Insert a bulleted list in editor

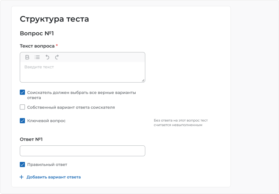(x=37, y=57)
